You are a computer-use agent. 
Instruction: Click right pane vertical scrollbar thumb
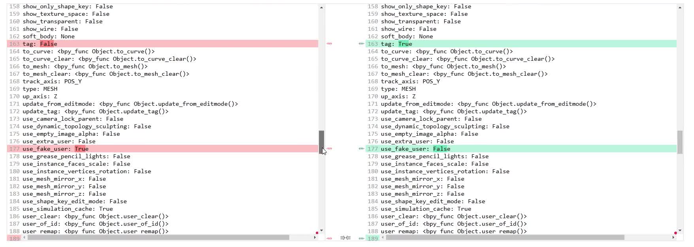680,142
